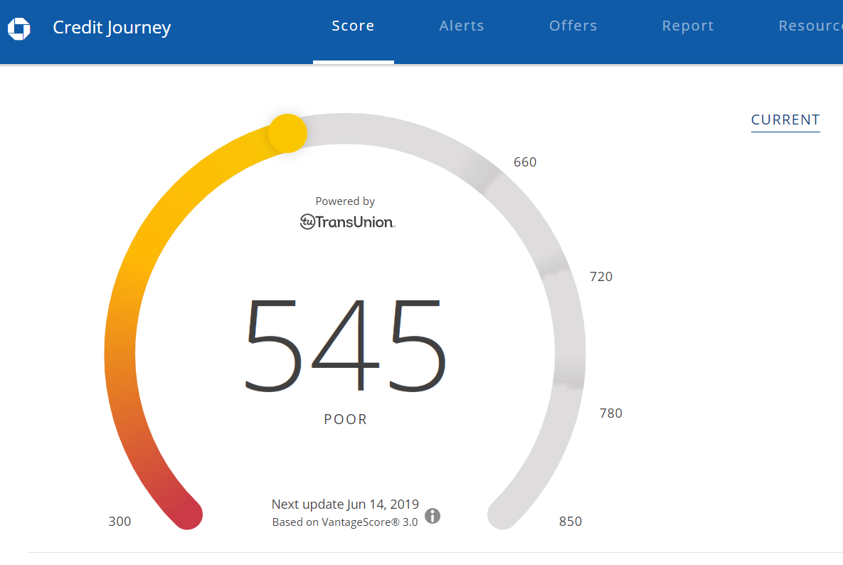This screenshot has width=843, height=565.
Task: Click the 545 score number
Action: click(345, 344)
